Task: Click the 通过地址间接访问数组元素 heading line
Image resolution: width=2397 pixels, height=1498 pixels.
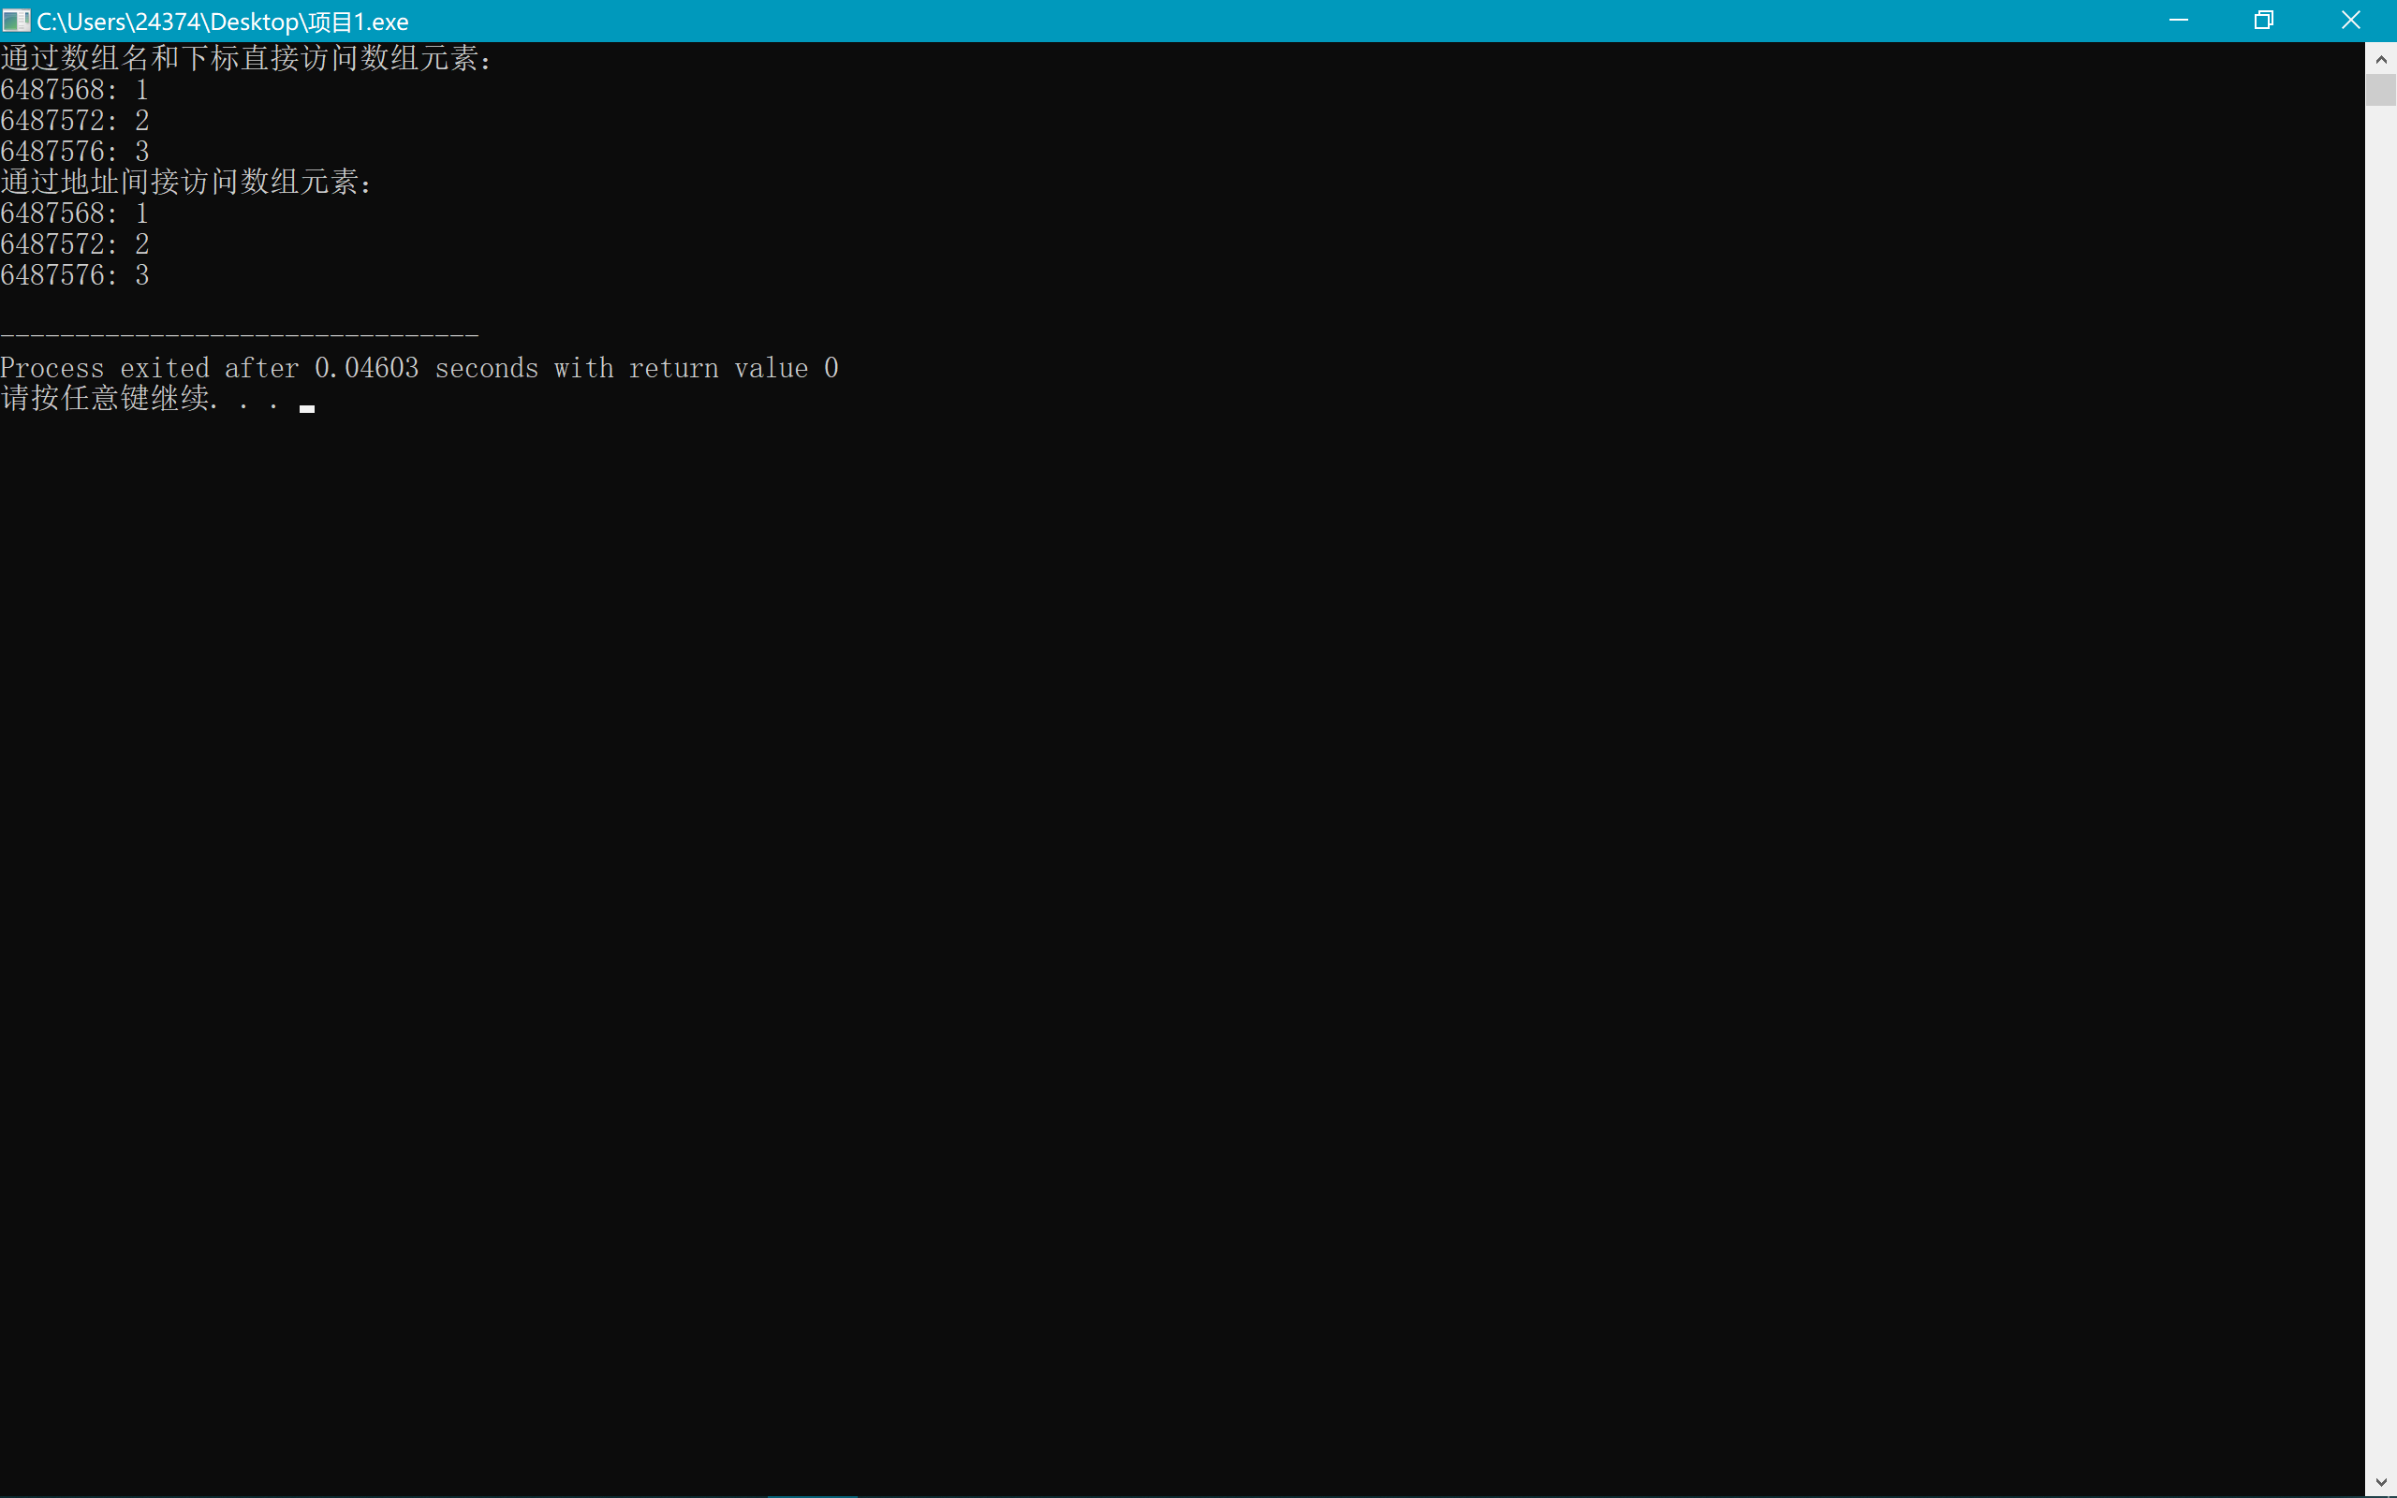Action: 186,183
